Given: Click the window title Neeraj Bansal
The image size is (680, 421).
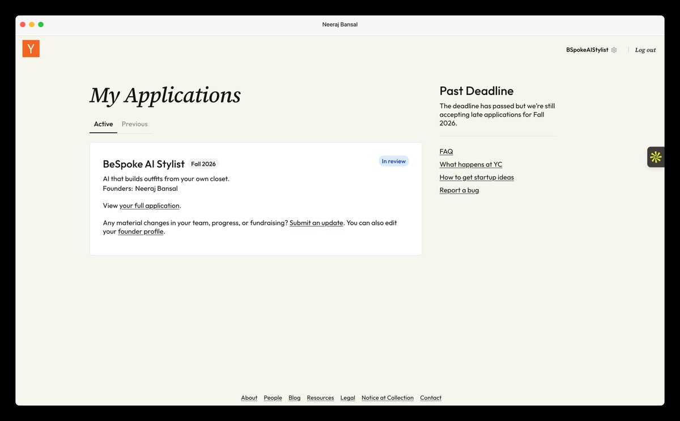Looking at the screenshot, I should pyautogui.click(x=340, y=24).
